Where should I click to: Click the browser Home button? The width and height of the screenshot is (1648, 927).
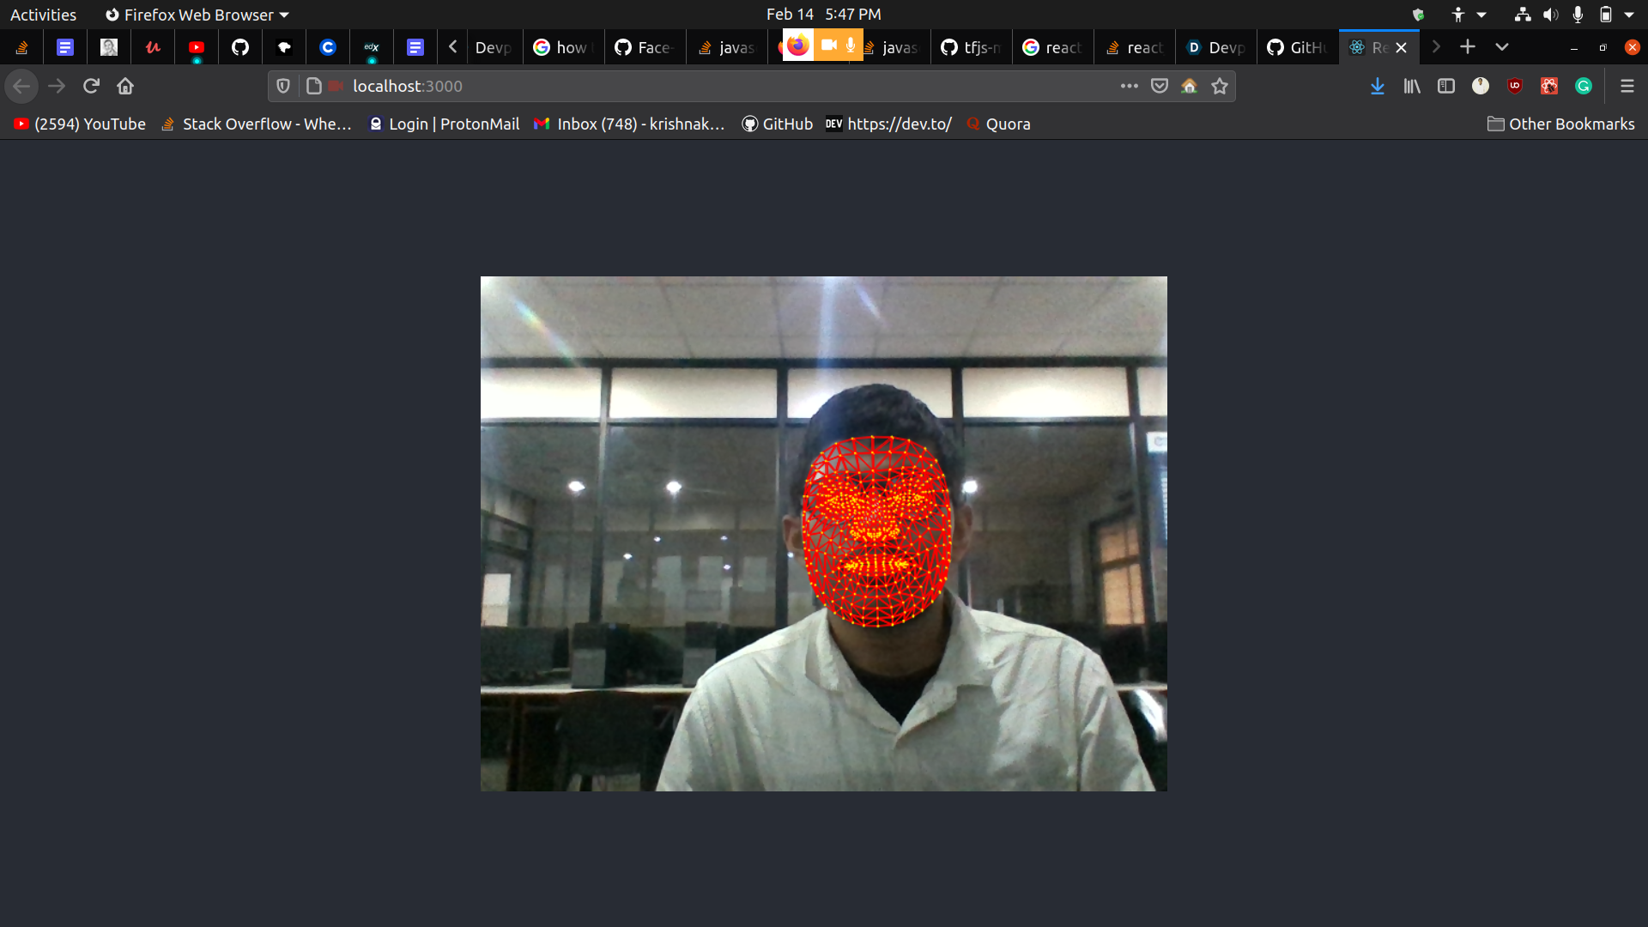125,86
